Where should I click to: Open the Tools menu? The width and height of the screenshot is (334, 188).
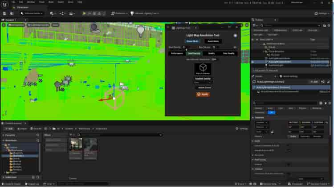pos(42,2)
